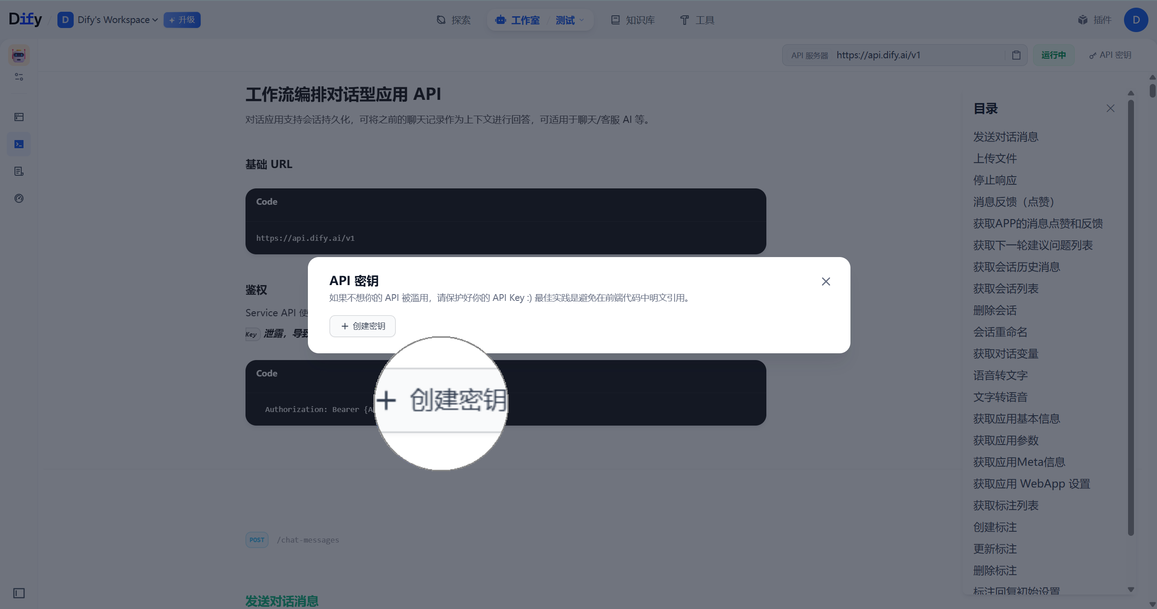Click the Dify logo
This screenshot has width=1157, height=609.
(x=25, y=19)
